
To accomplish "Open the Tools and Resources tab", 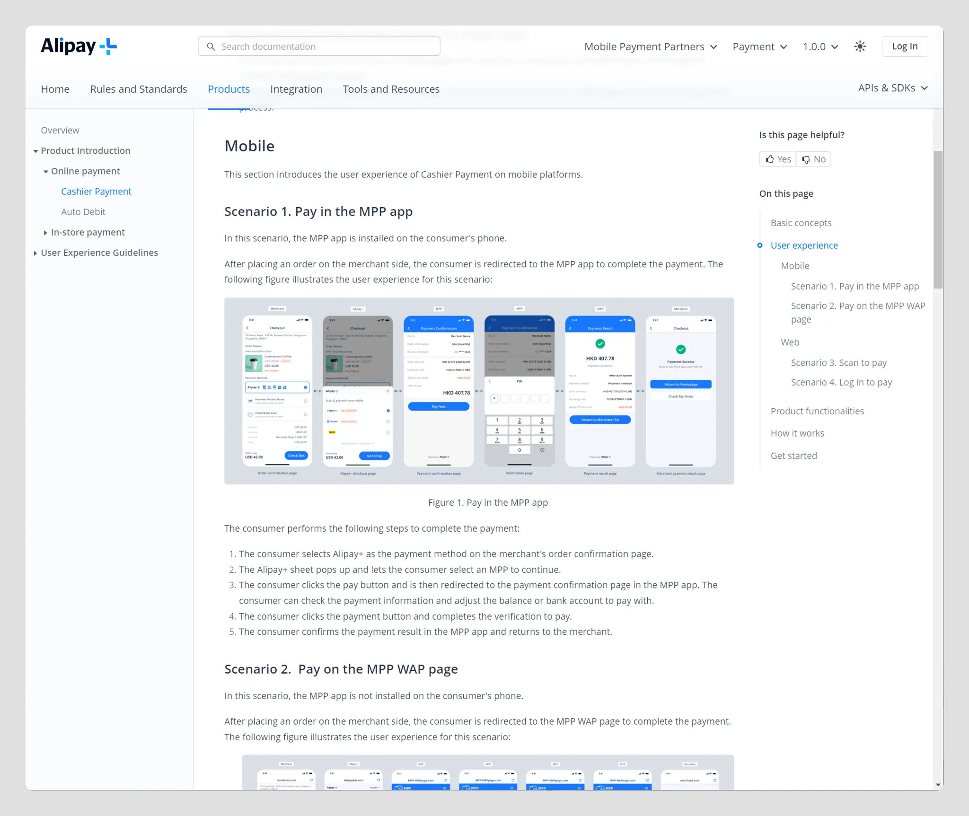I will tap(391, 89).
